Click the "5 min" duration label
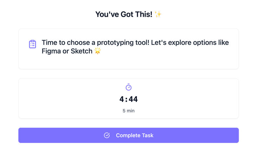This screenshot has width=253, height=149. pyautogui.click(x=128, y=111)
